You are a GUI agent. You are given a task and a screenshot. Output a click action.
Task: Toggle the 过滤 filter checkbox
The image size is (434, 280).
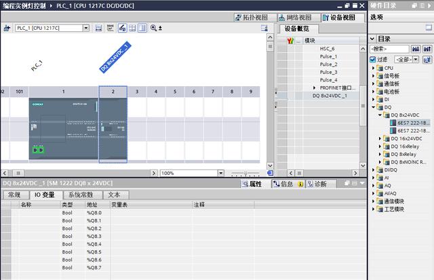373,60
